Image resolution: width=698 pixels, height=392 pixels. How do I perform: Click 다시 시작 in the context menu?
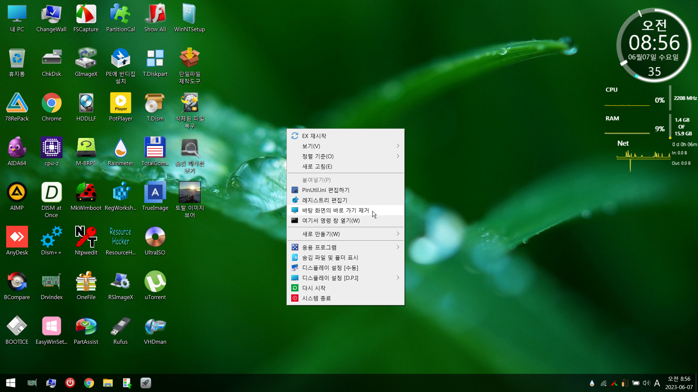(345, 288)
